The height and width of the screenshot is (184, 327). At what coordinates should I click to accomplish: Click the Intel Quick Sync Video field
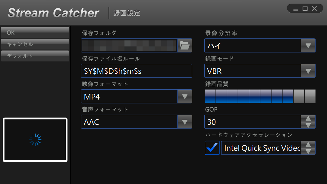click(x=261, y=148)
